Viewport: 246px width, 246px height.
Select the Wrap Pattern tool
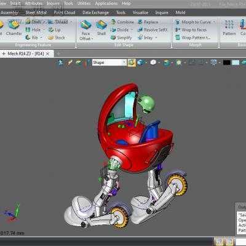193,38
